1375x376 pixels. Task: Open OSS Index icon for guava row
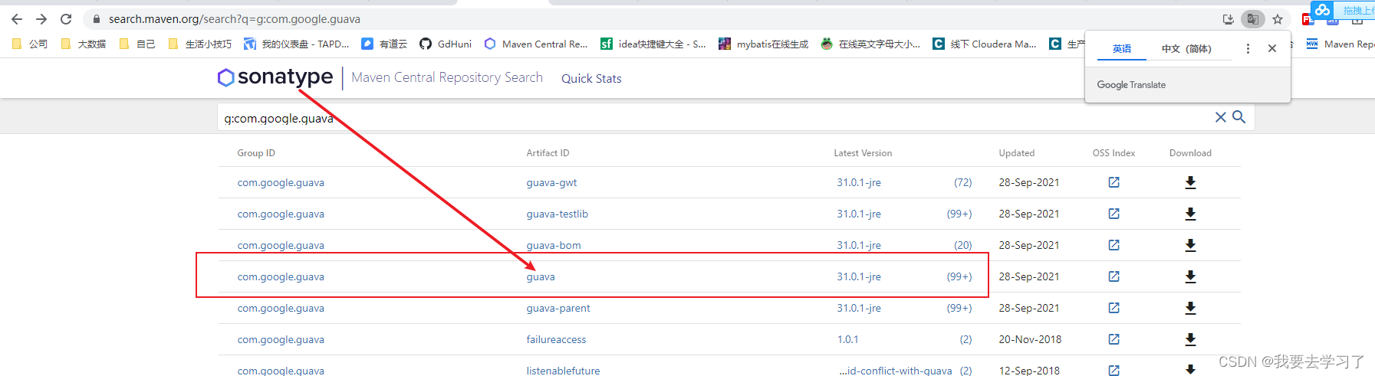[x=1114, y=276]
